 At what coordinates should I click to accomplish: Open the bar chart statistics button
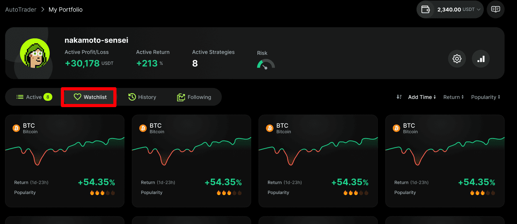pos(481,59)
